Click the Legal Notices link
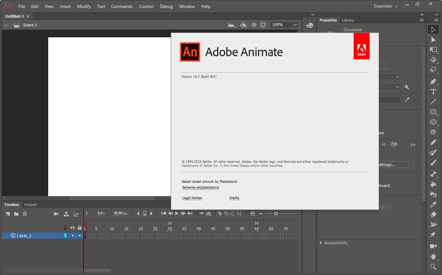The image size is (442, 275). [x=192, y=198]
